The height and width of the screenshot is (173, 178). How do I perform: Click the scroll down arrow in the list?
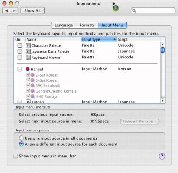pyautogui.click(x=162, y=101)
